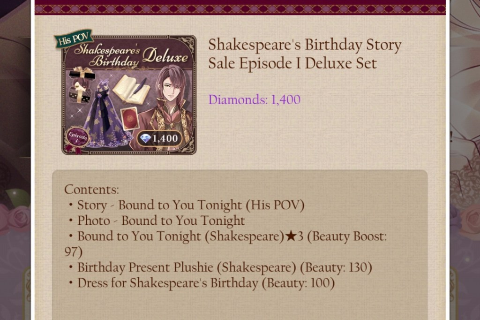
Task: Tap "Dress for Shakespeare's Birthday" entry
Action: [205, 283]
